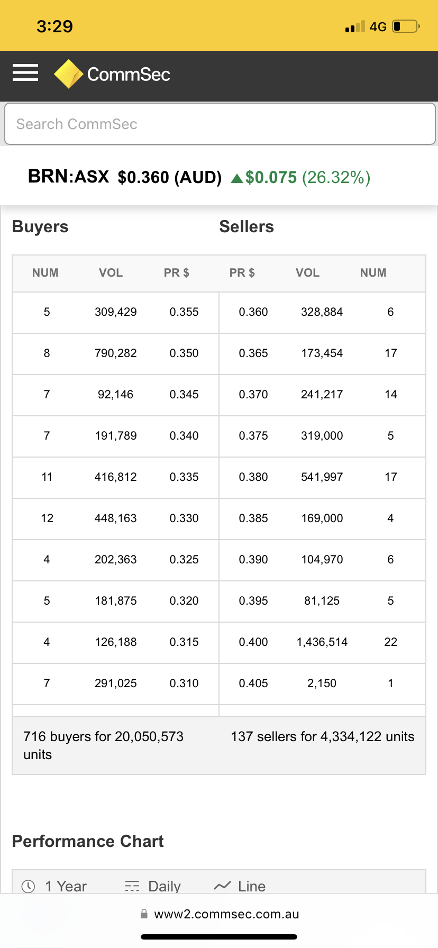
Task: Click the buyers VOL column header
Action: coord(111,273)
